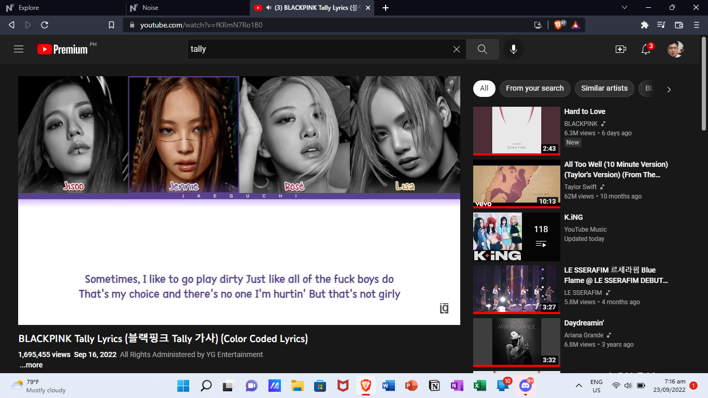The height and width of the screenshot is (398, 708).
Task: Open Microsoft Word from the taskbar
Action: click(x=389, y=386)
